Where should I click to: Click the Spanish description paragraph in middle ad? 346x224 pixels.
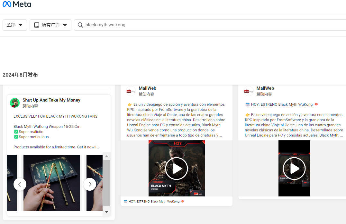coord(176,120)
